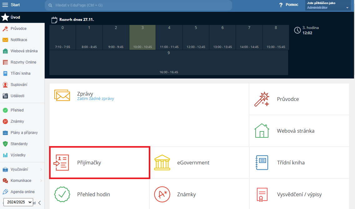Select Suplování label in the sidebar

pos(19,85)
